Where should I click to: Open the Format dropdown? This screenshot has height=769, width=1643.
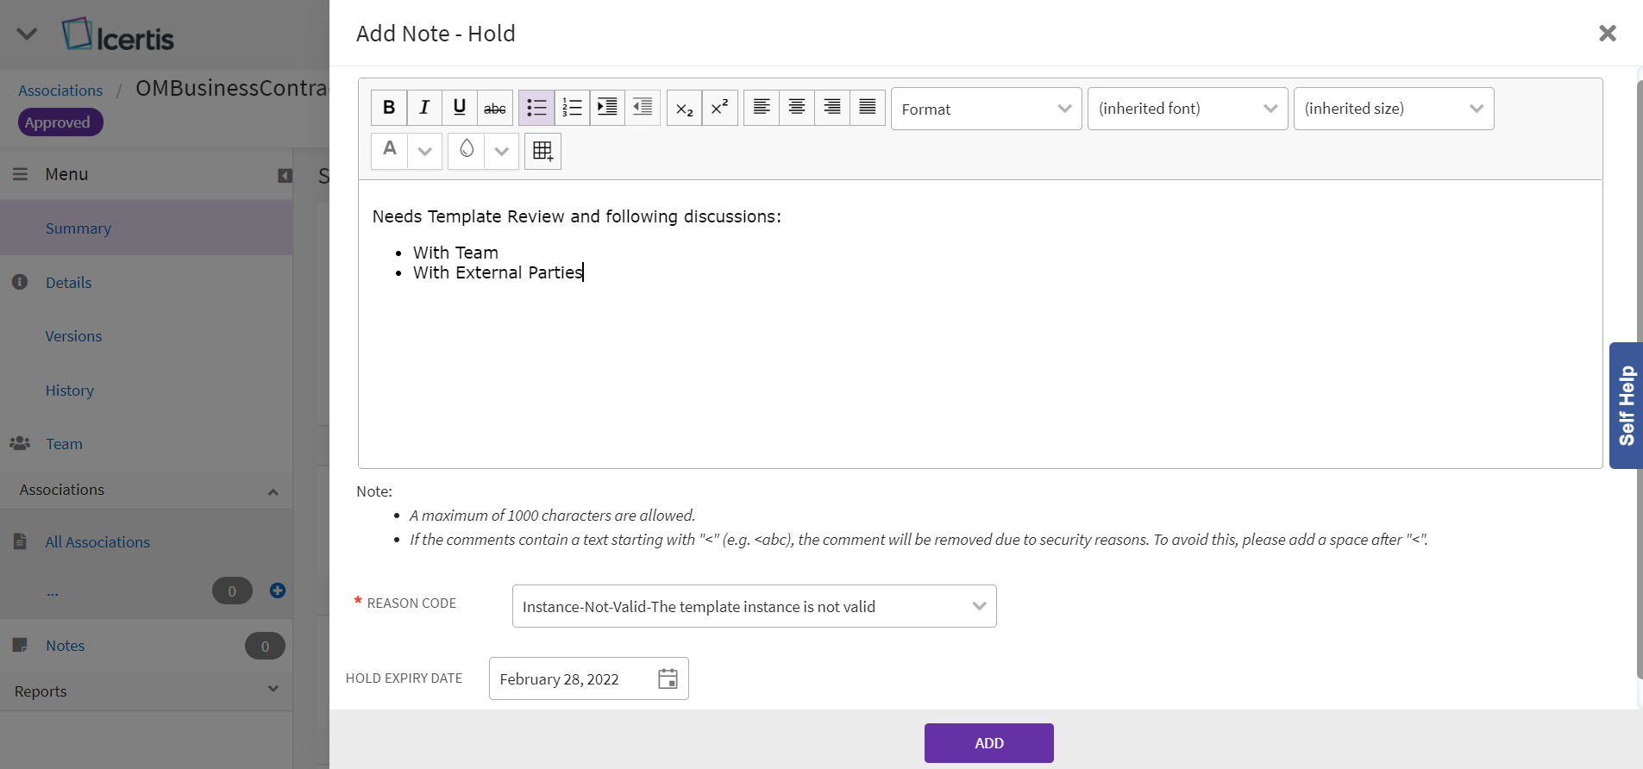(986, 109)
